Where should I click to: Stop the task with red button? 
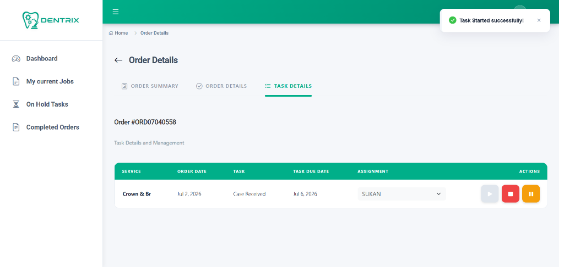click(511, 194)
